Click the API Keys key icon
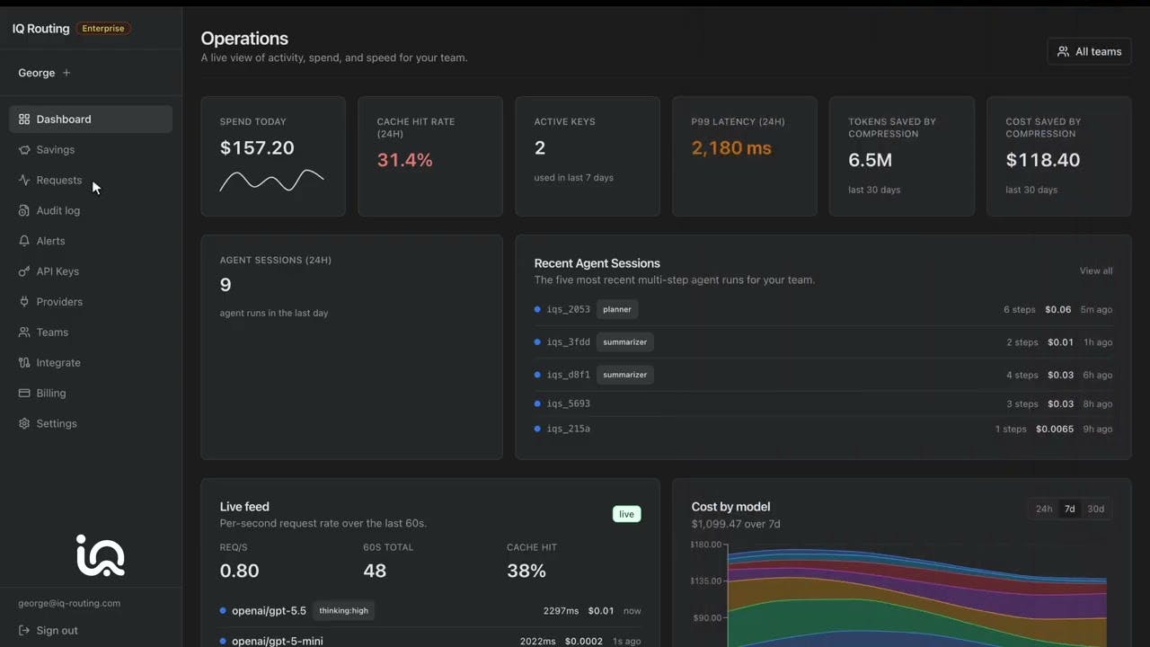The height and width of the screenshot is (647, 1150). point(24,271)
